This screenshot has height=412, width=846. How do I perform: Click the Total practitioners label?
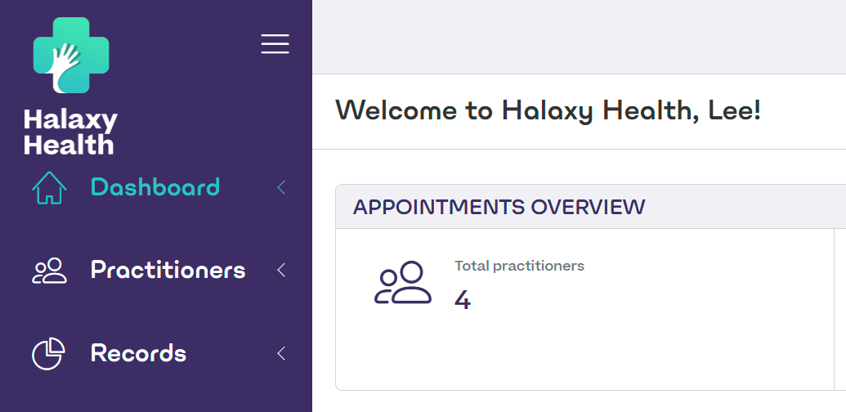519,266
